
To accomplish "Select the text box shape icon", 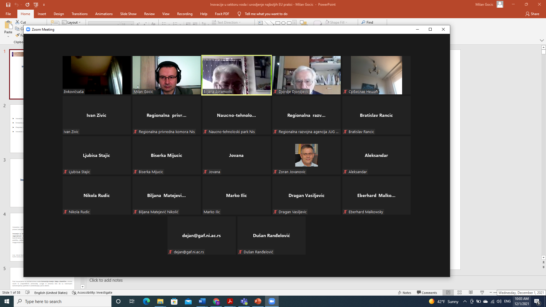I will click(x=260, y=23).
